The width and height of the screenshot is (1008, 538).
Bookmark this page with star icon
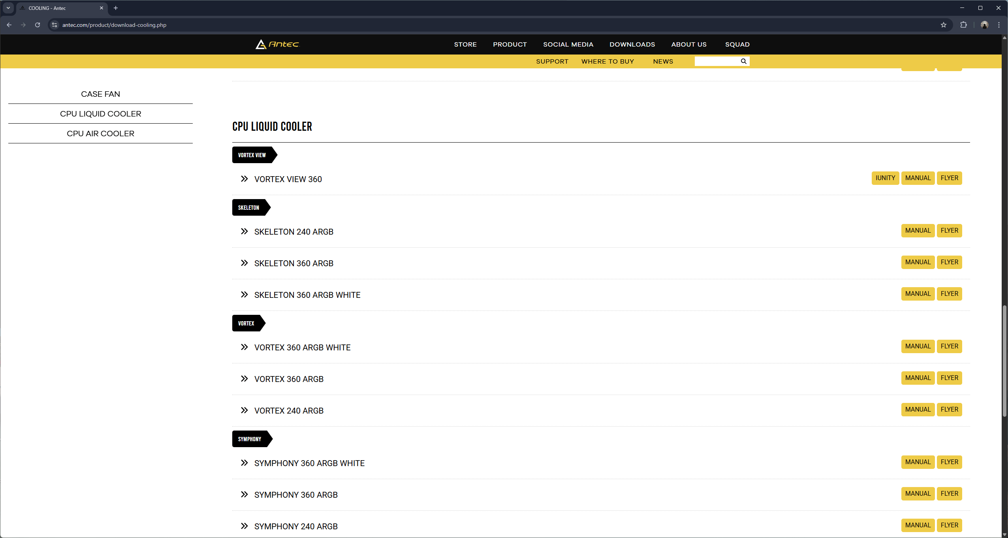(944, 25)
